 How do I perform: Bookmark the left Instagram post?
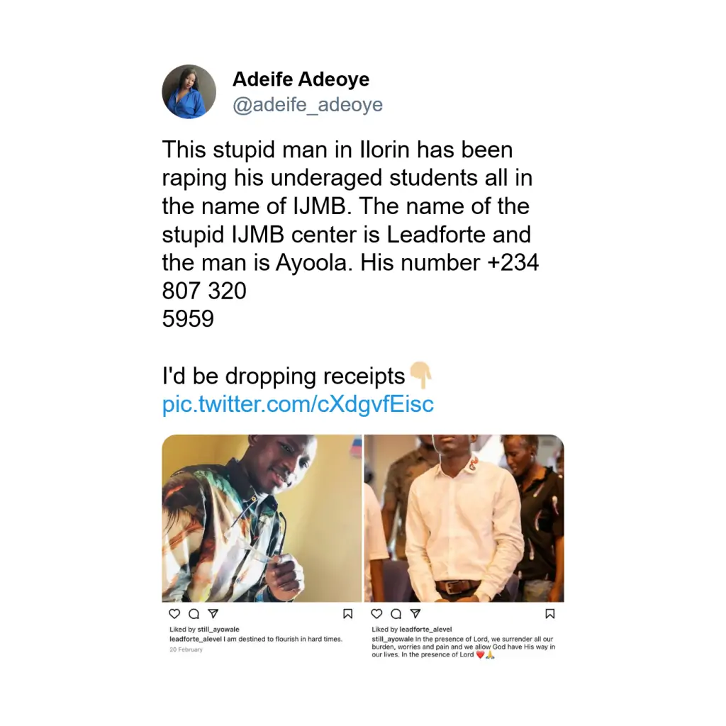348,614
